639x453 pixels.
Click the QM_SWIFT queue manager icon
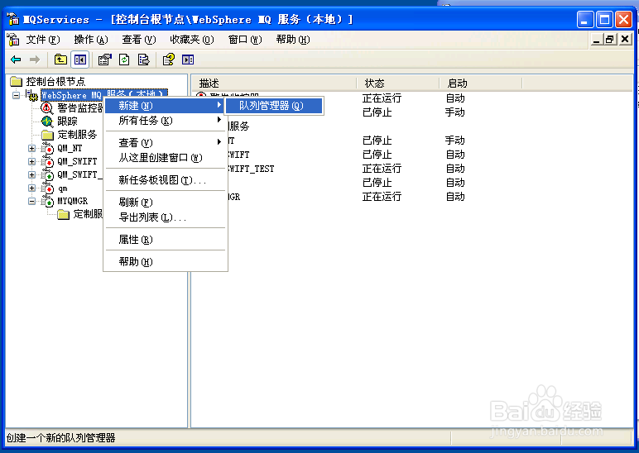(x=47, y=161)
